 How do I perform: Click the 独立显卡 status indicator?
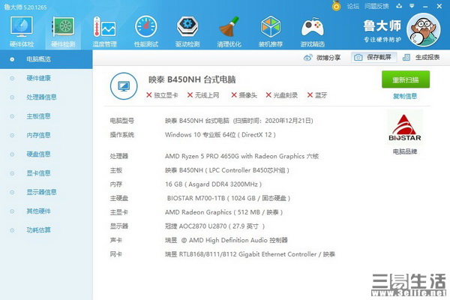162,95
